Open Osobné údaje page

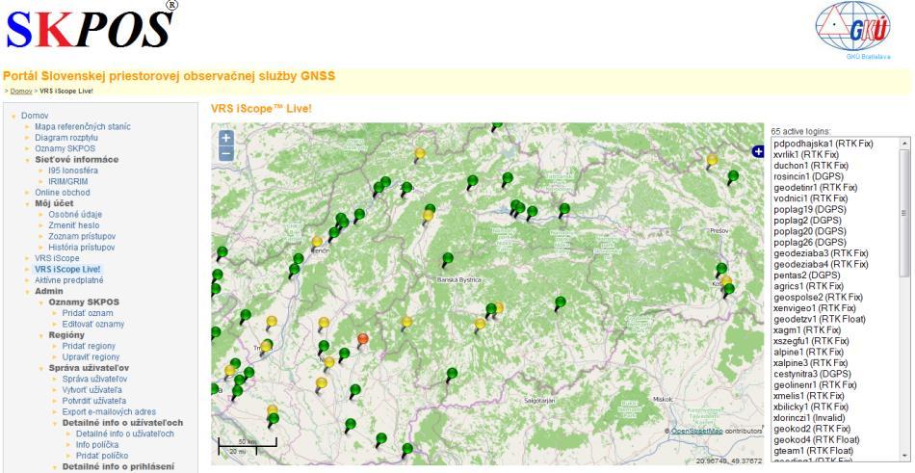coord(75,214)
